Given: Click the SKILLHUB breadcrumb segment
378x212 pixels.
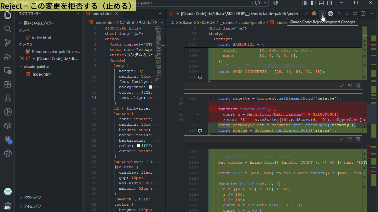Looking at the screenshot, I should (206, 23).
